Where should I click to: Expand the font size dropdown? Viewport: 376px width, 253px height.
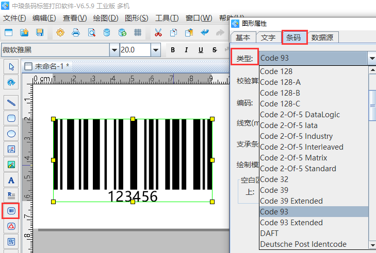pos(156,50)
